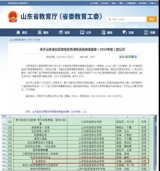Open the 公开 disclosure book icon

click(x=82, y=32)
